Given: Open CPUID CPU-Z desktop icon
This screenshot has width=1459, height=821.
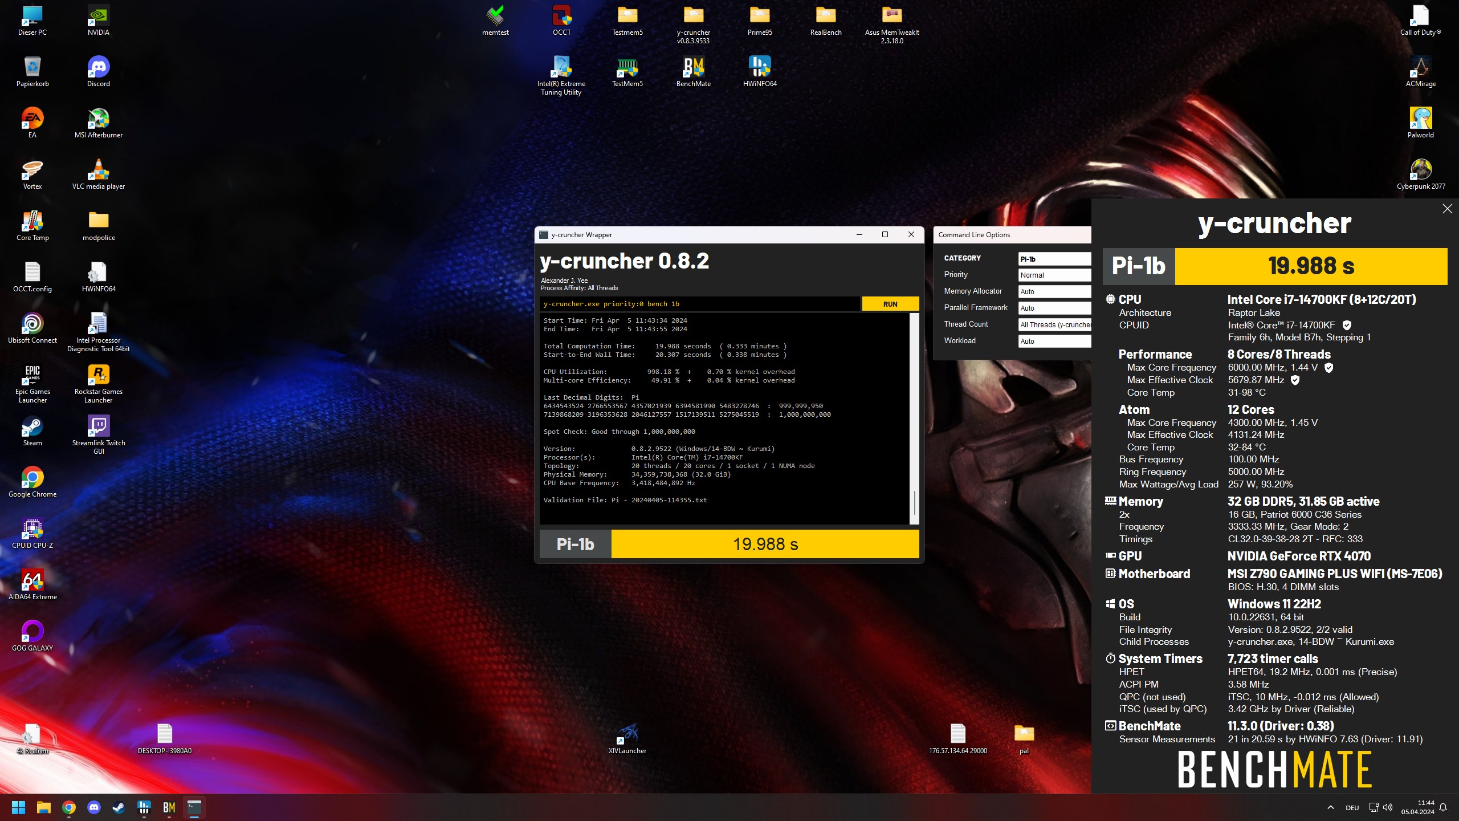Looking at the screenshot, I should click(x=32, y=534).
